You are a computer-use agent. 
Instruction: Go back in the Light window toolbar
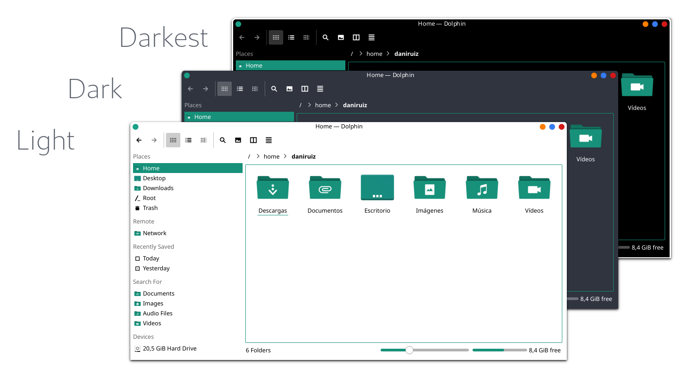pos(139,140)
